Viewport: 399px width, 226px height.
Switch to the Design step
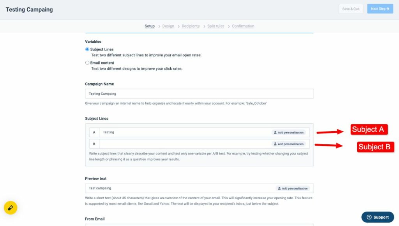[168, 26]
